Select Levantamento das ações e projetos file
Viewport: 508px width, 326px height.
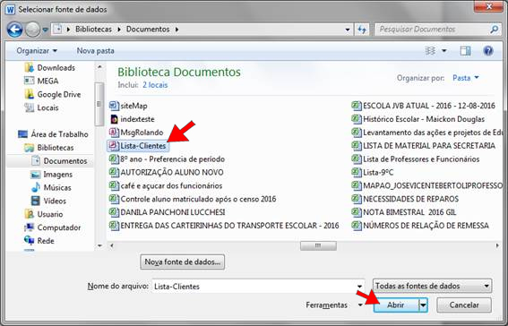click(x=426, y=133)
